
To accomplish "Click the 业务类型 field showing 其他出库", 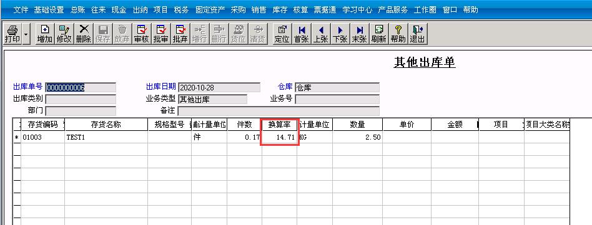I will click(x=212, y=99).
